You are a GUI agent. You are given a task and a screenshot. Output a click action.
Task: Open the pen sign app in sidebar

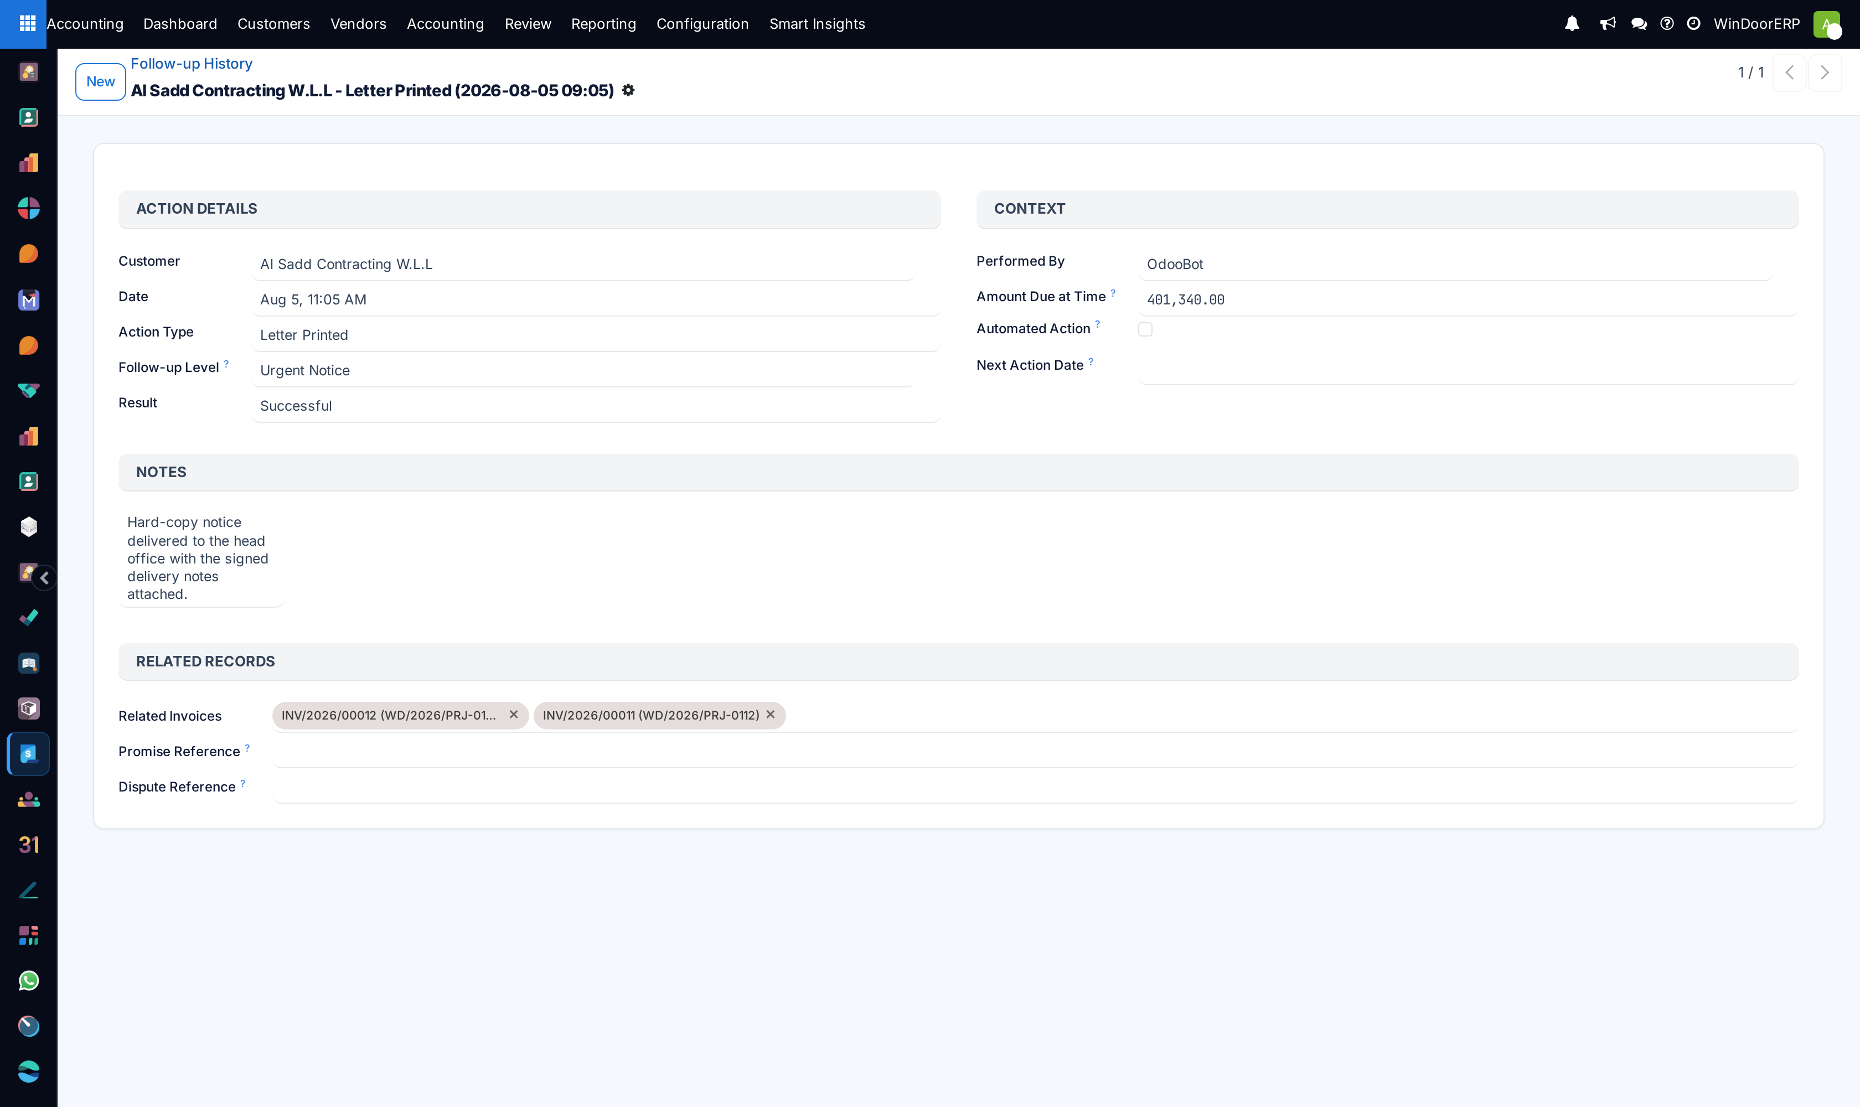pyautogui.click(x=28, y=890)
